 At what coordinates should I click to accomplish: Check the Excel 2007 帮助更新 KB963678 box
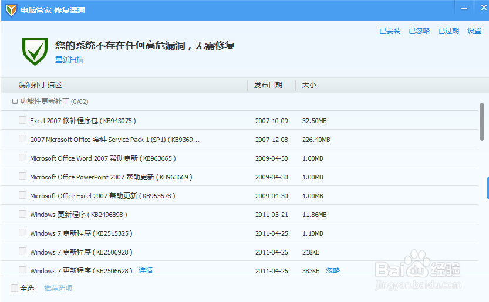22,195
